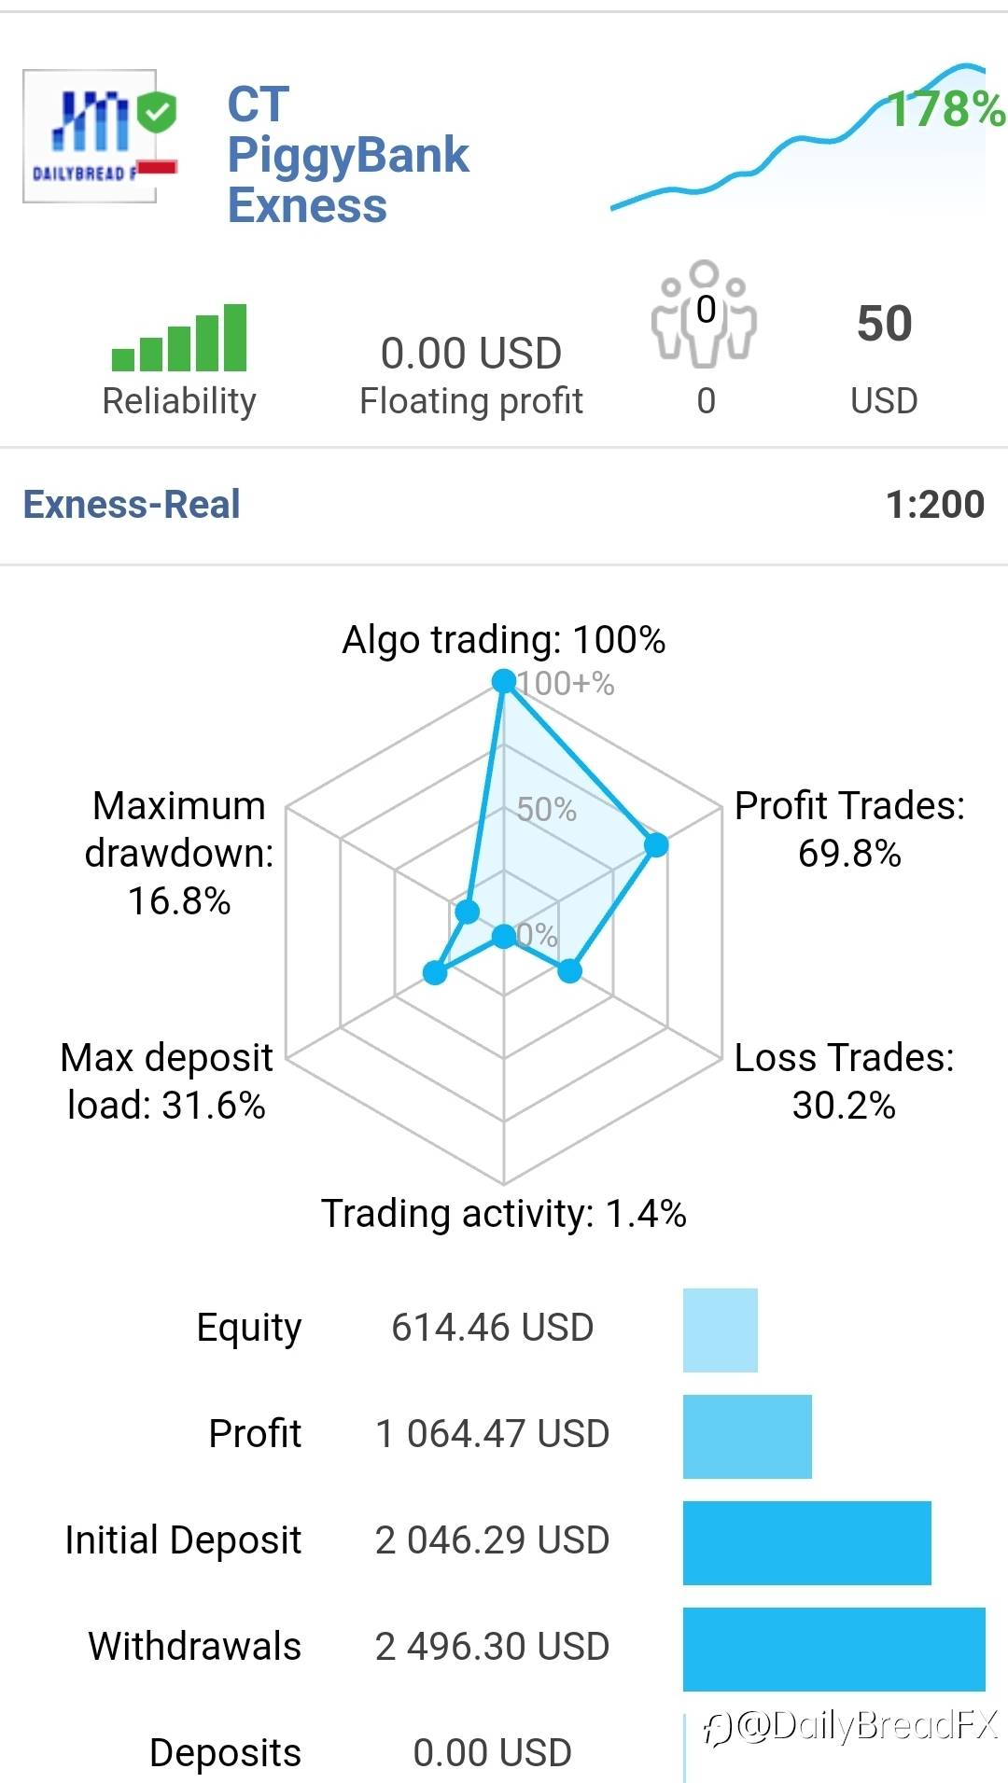The image size is (1008, 1783).
Task: Select the Loss Trades radar point
Action: click(569, 971)
